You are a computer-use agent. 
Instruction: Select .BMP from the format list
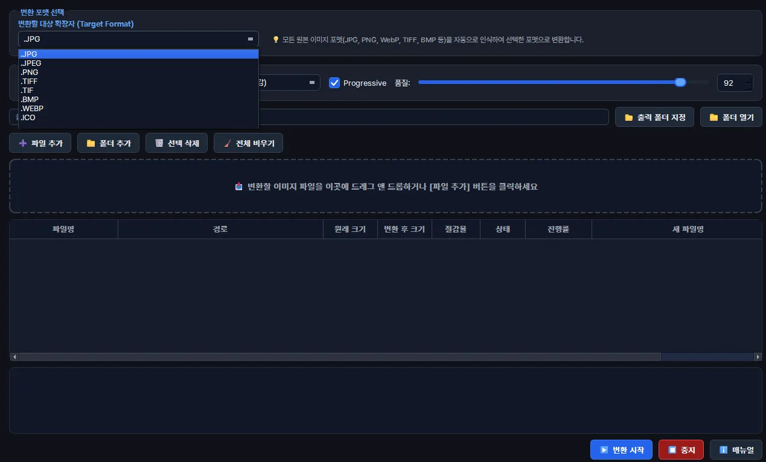pos(139,99)
